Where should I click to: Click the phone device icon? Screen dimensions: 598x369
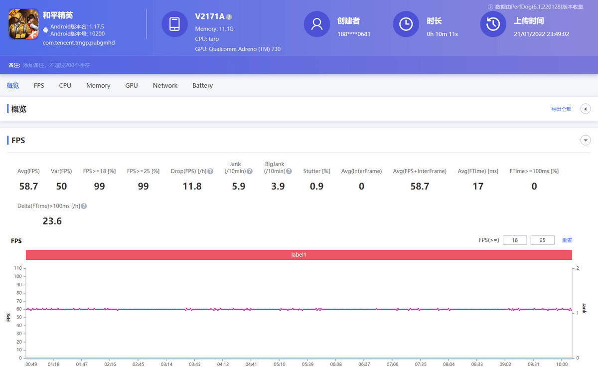pos(175,24)
